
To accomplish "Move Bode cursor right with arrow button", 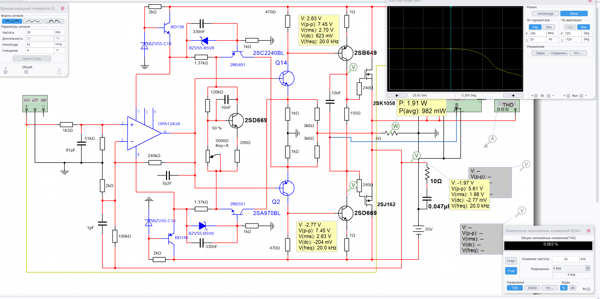I will [513, 95].
